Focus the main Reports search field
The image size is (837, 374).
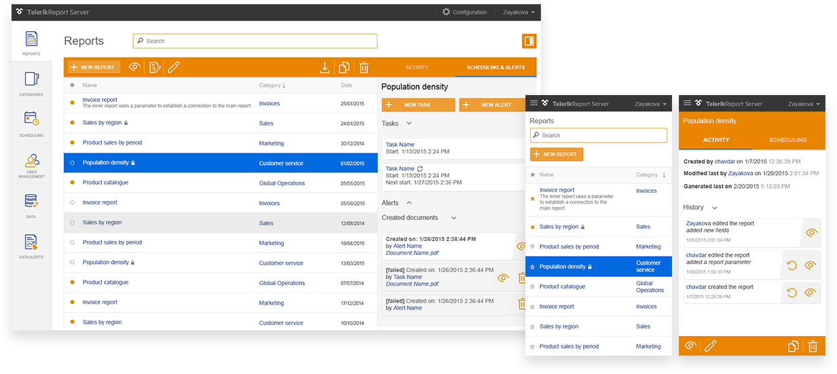(x=255, y=41)
